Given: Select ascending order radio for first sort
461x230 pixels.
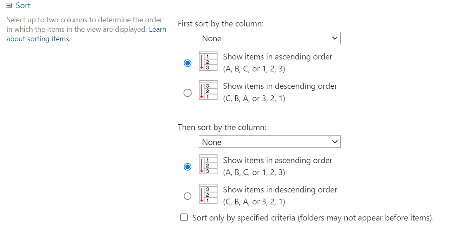Looking at the screenshot, I should tap(188, 63).
